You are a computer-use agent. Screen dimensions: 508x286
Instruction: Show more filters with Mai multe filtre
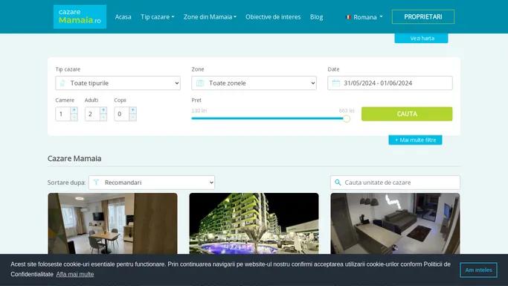click(415, 140)
